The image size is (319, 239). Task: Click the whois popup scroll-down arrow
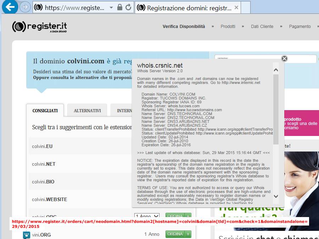(276, 196)
